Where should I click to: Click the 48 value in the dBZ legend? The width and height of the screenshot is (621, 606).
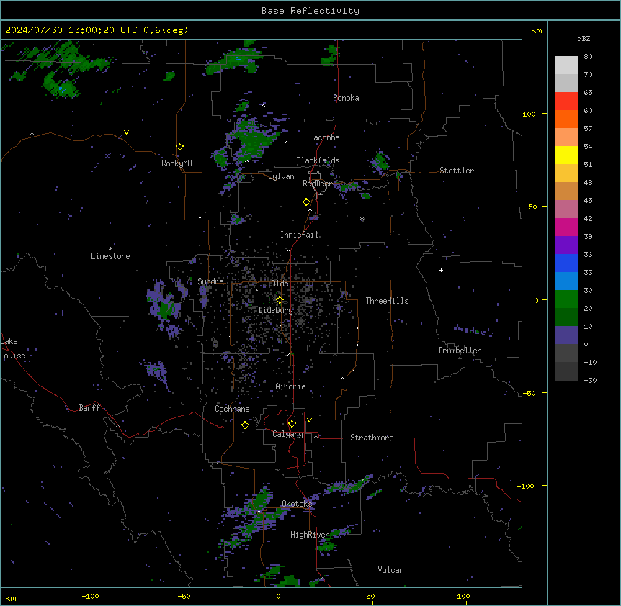588,182
